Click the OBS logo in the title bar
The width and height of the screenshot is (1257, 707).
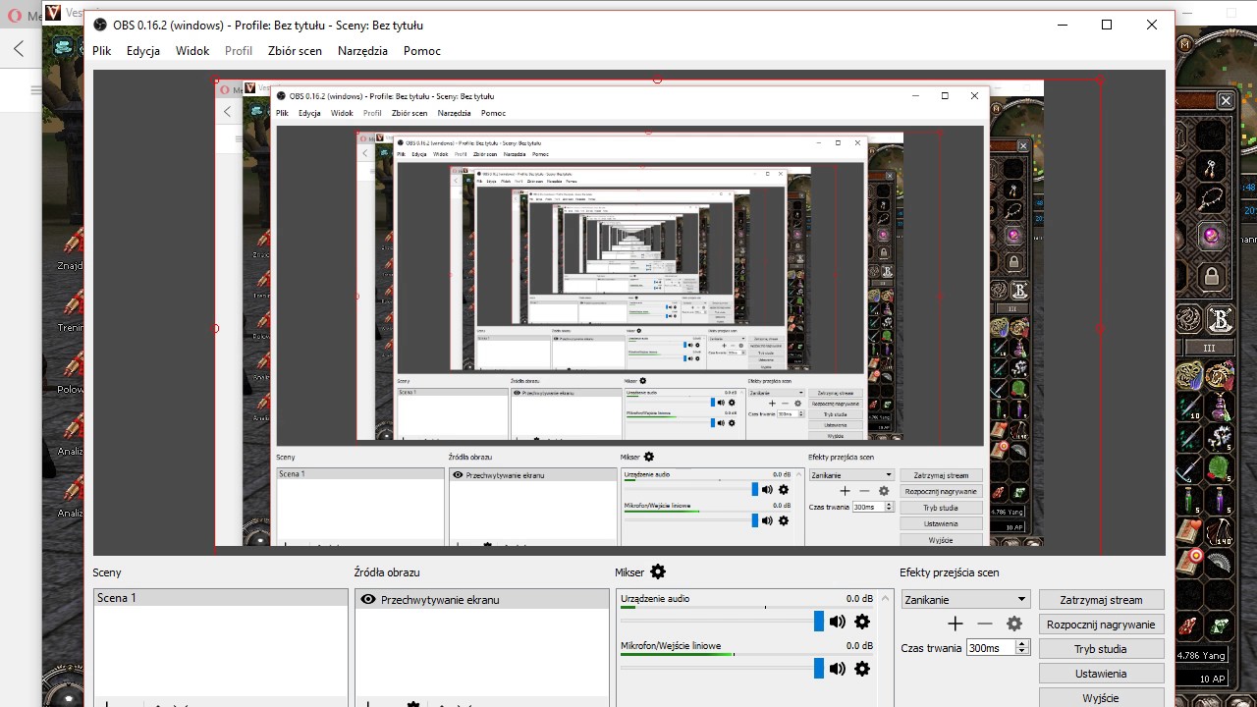(100, 25)
